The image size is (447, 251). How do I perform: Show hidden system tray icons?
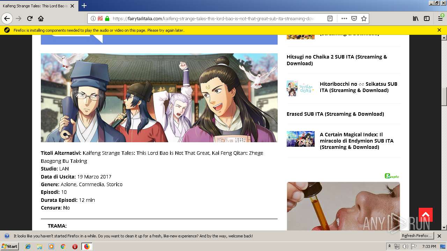(389, 246)
